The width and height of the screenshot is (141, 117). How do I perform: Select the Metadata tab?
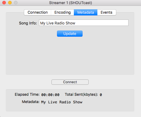tap(85, 13)
